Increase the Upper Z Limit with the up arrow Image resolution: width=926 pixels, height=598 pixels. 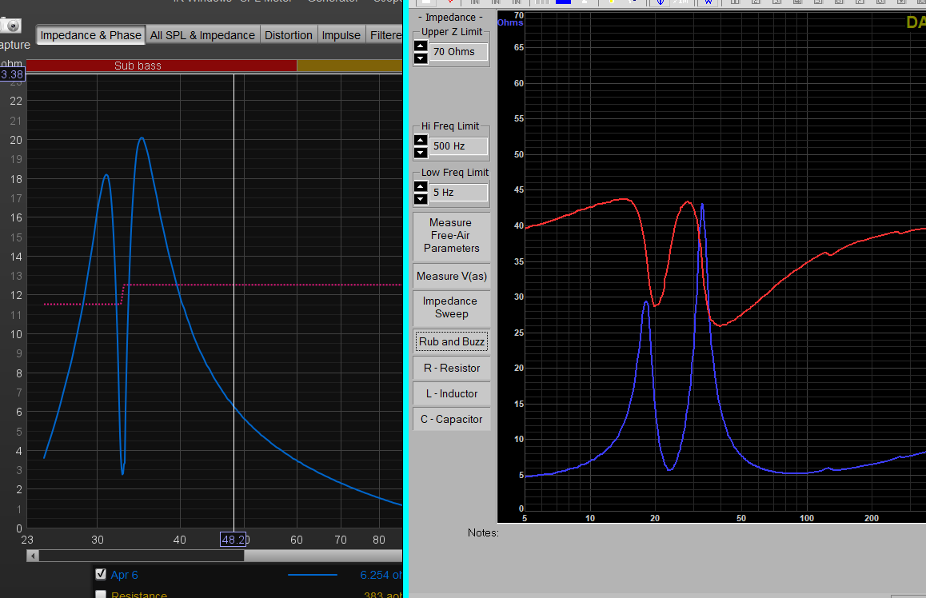(x=421, y=46)
